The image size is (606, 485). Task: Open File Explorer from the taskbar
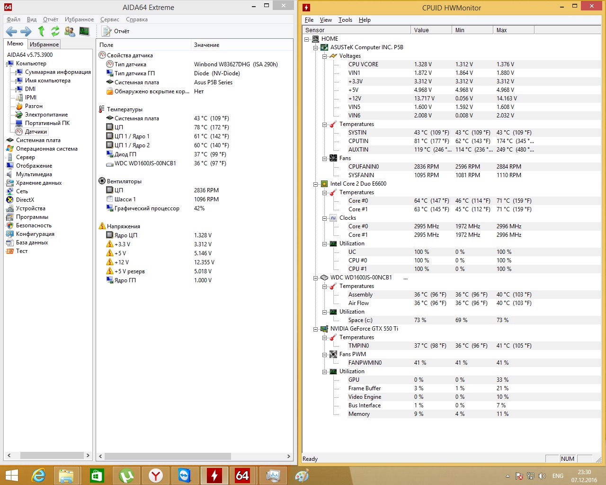pyautogui.click(x=66, y=475)
